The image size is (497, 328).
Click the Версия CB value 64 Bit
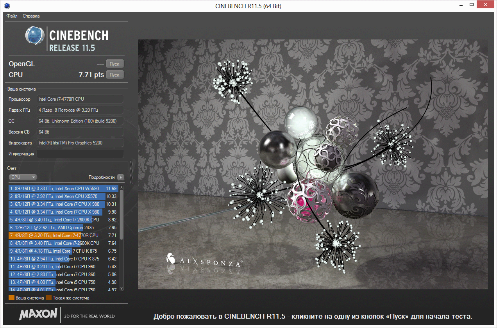[80, 132]
